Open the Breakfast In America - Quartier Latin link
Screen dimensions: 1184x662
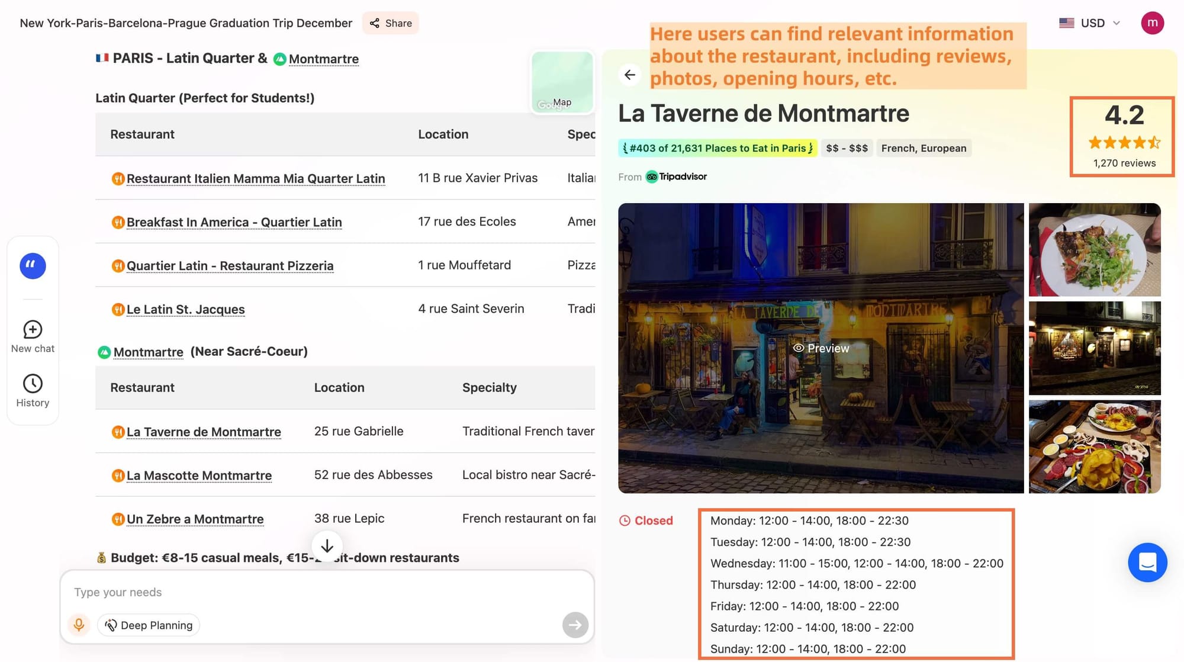(234, 221)
